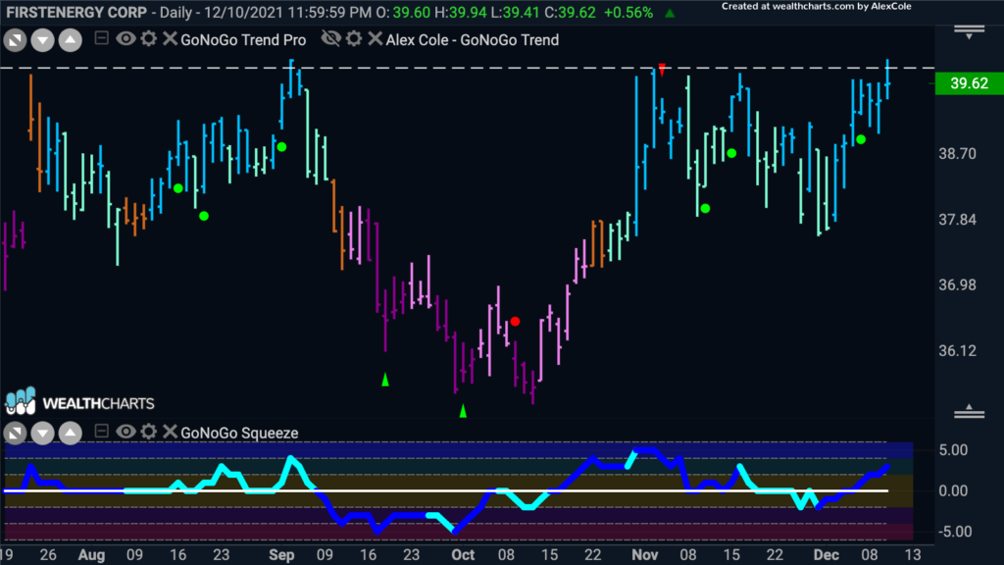Click the price scale bottom handle icon

point(970,411)
